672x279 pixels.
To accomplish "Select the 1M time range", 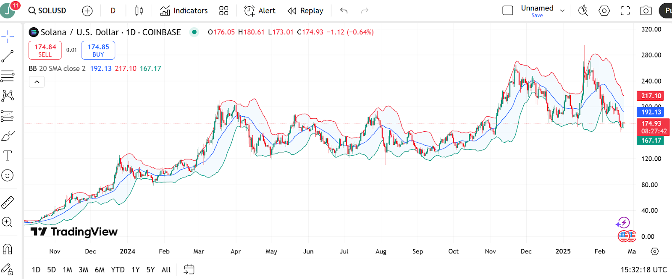I will click(x=67, y=270).
